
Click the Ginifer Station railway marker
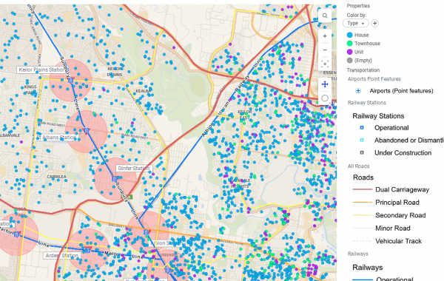coord(115,179)
